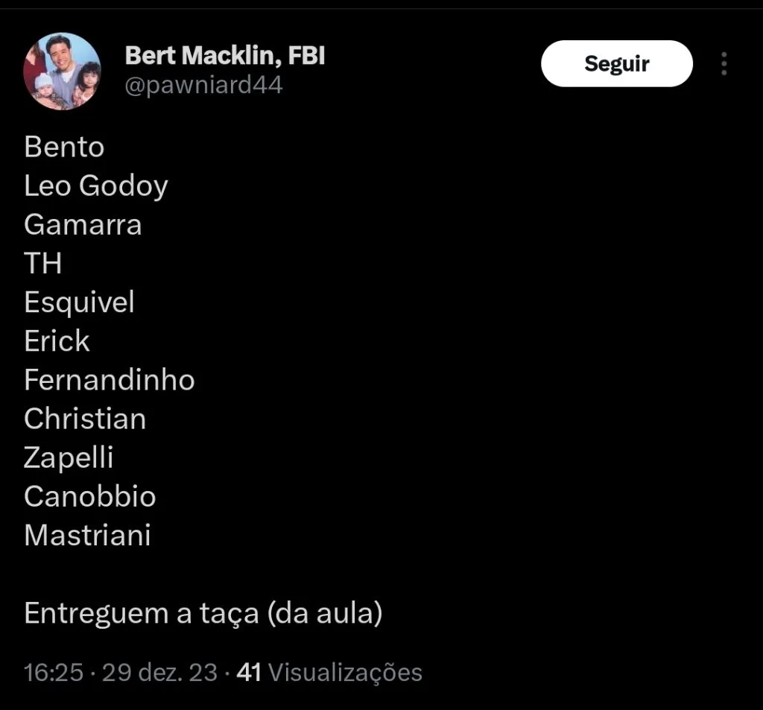763x710 pixels.
Task: Click the sentence Entreguem a taça (da aula)
Action: pos(203,613)
